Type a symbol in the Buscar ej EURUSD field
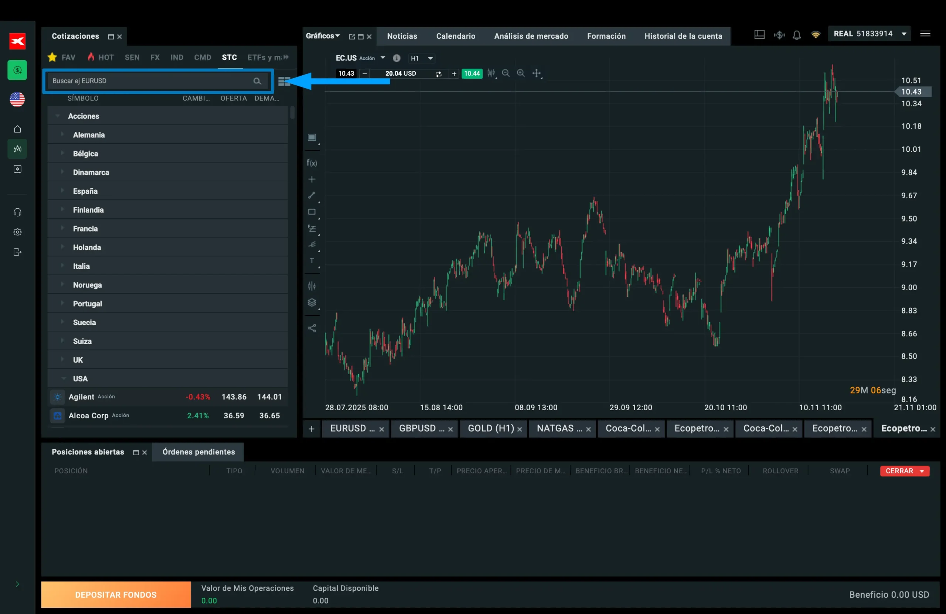The image size is (946, 614). pyautogui.click(x=151, y=80)
